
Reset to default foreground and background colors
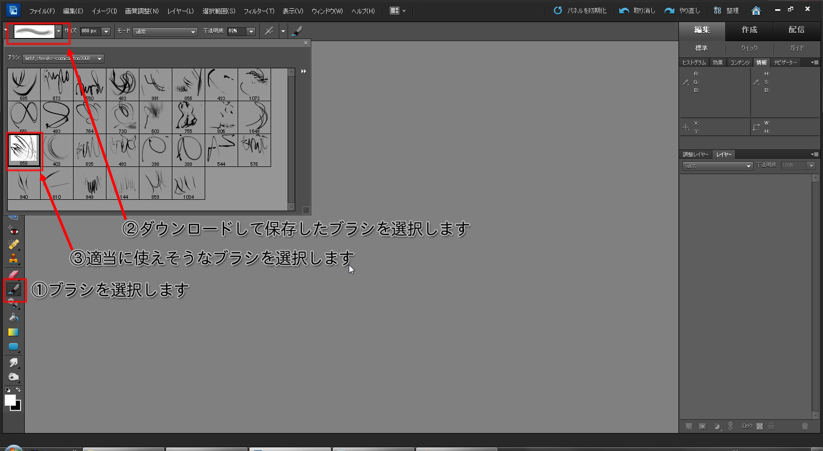tap(8, 390)
